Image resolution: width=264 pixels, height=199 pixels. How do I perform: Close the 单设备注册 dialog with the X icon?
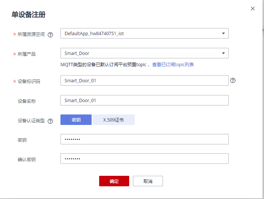coord(253,9)
